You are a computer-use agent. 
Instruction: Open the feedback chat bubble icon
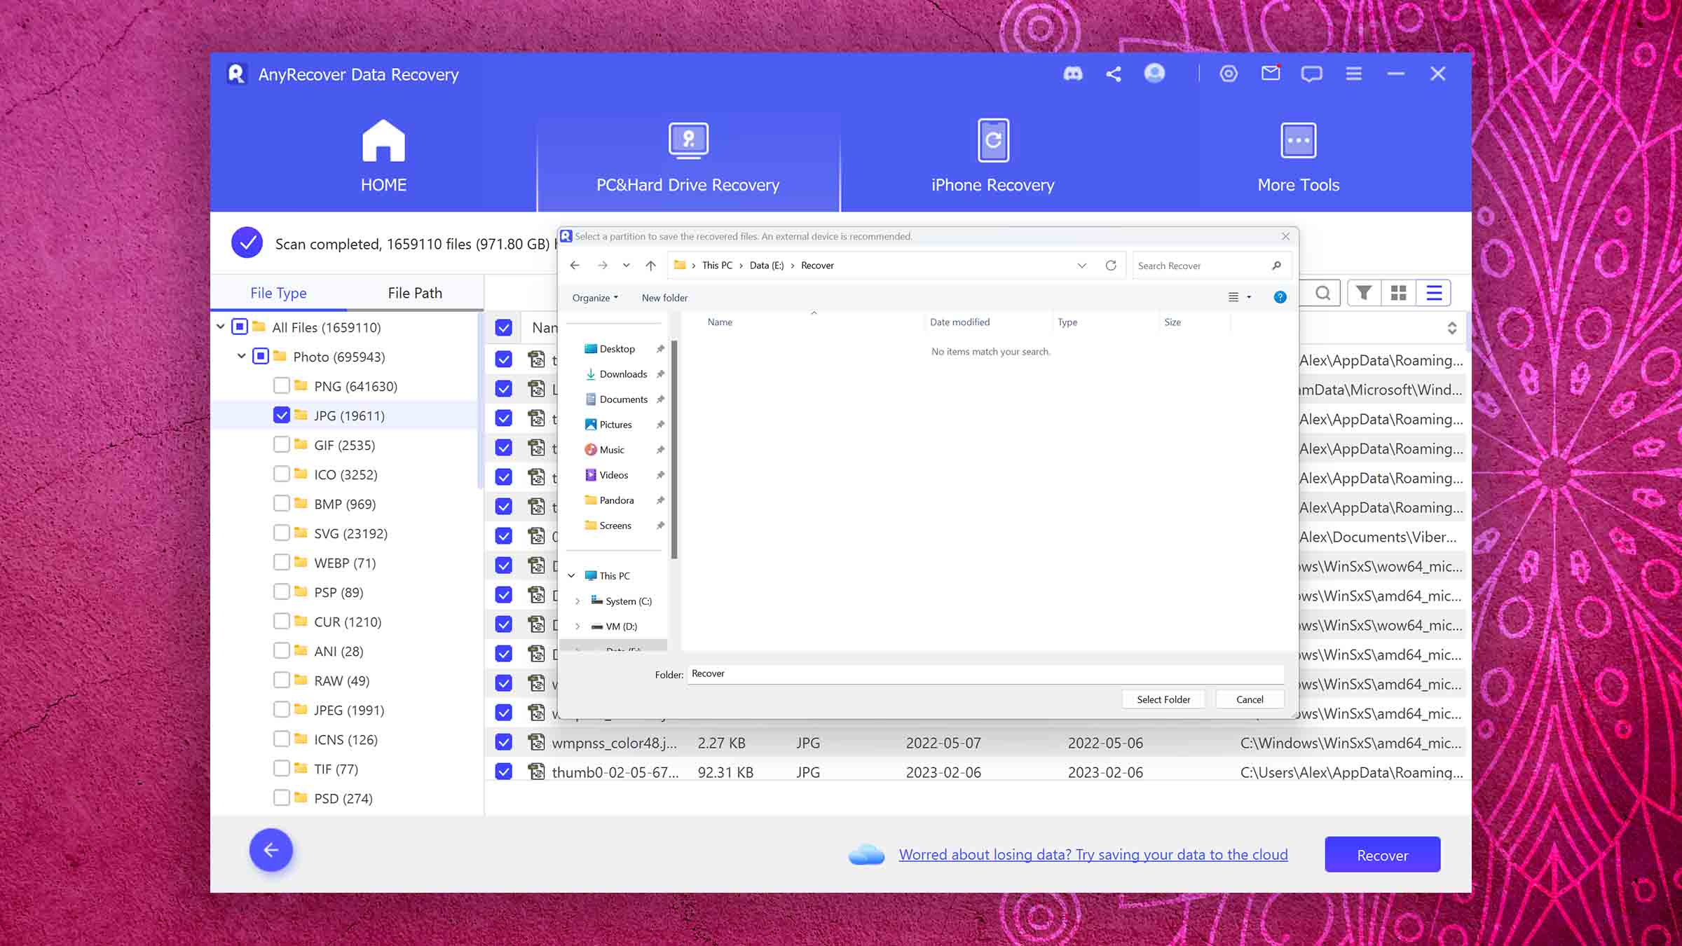tap(1311, 74)
